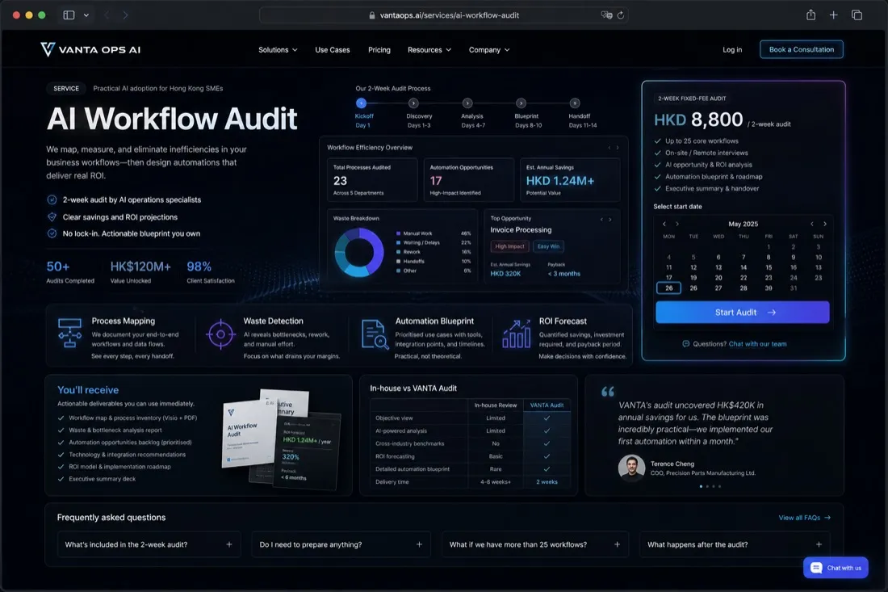Screen dimensions: 888x592
Task: Select the In-house Review column header
Action: (x=496, y=405)
